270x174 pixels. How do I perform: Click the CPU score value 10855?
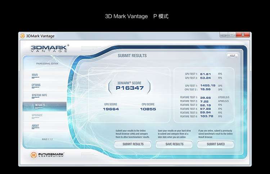[x=148, y=109]
